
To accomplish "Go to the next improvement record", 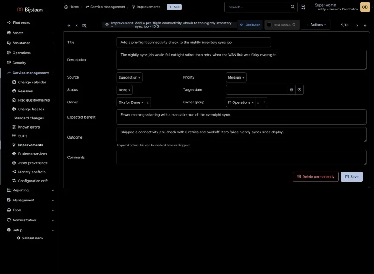I will (357, 26).
